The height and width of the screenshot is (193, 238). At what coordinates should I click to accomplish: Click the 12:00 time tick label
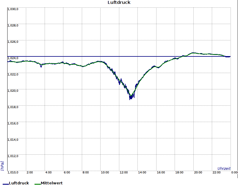click(123, 173)
